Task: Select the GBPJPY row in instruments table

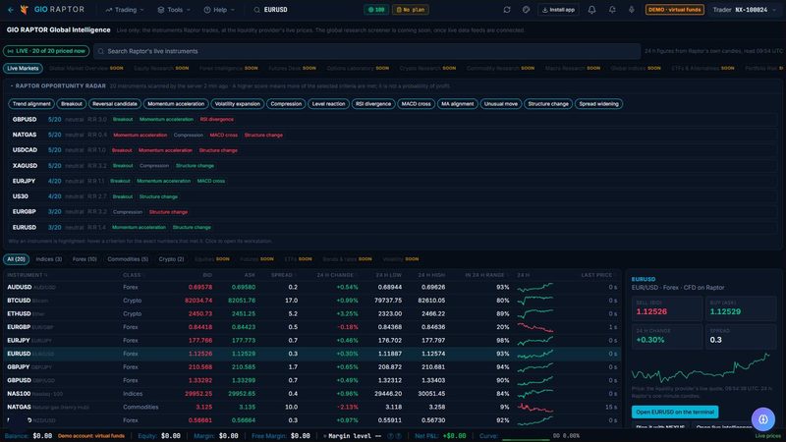Action: (311, 366)
